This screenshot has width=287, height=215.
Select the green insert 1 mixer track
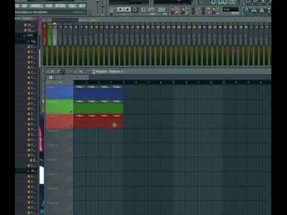[x=50, y=34]
